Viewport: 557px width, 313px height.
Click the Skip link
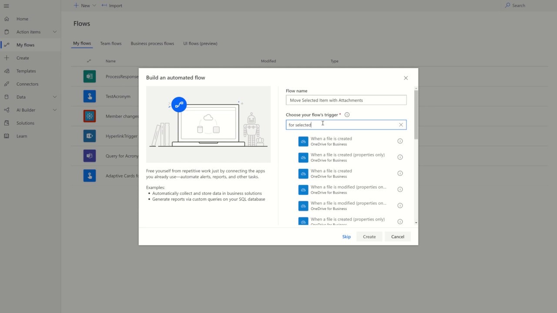[346, 237]
